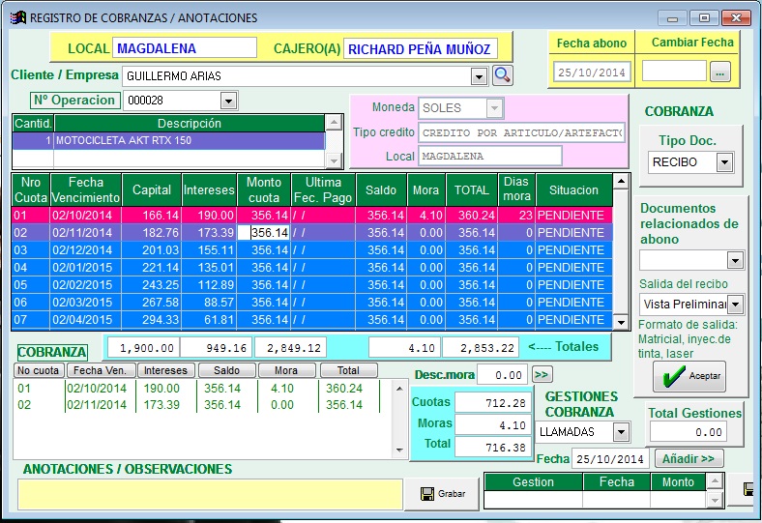Viewport: 762px width, 523px height.
Task: Click the magnifier search icon beside the client field
Action: (x=503, y=75)
